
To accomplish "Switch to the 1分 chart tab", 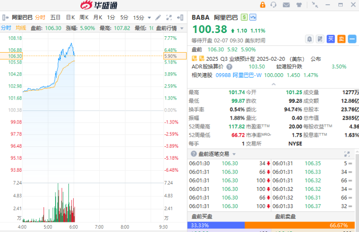I will [111, 17].
